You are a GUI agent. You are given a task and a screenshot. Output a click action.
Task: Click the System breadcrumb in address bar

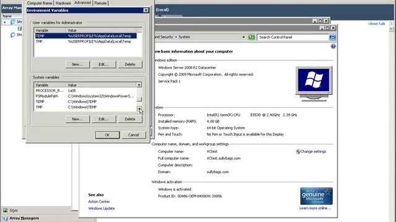coord(184,37)
